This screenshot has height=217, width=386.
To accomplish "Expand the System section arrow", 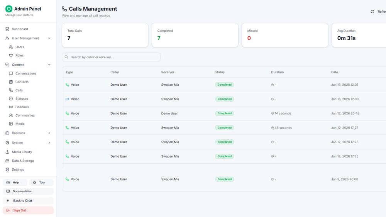I will 49,142.
